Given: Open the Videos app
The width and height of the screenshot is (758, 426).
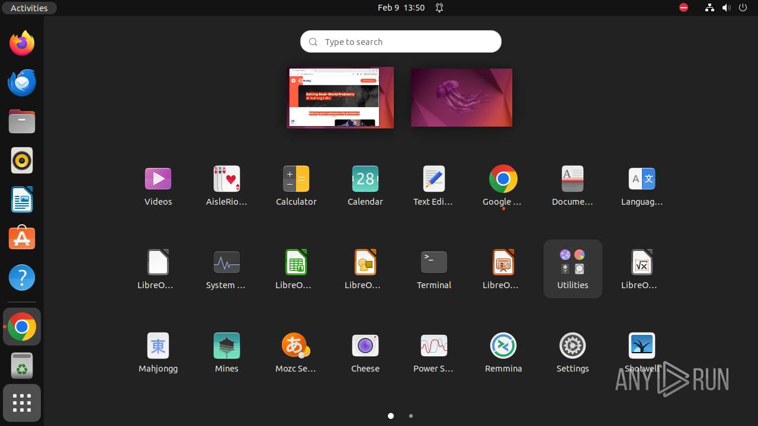Looking at the screenshot, I should coord(158,186).
